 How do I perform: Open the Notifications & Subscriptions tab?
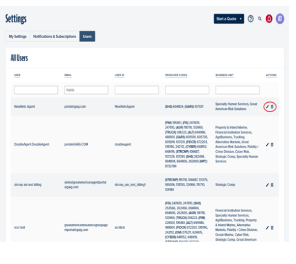click(55, 36)
